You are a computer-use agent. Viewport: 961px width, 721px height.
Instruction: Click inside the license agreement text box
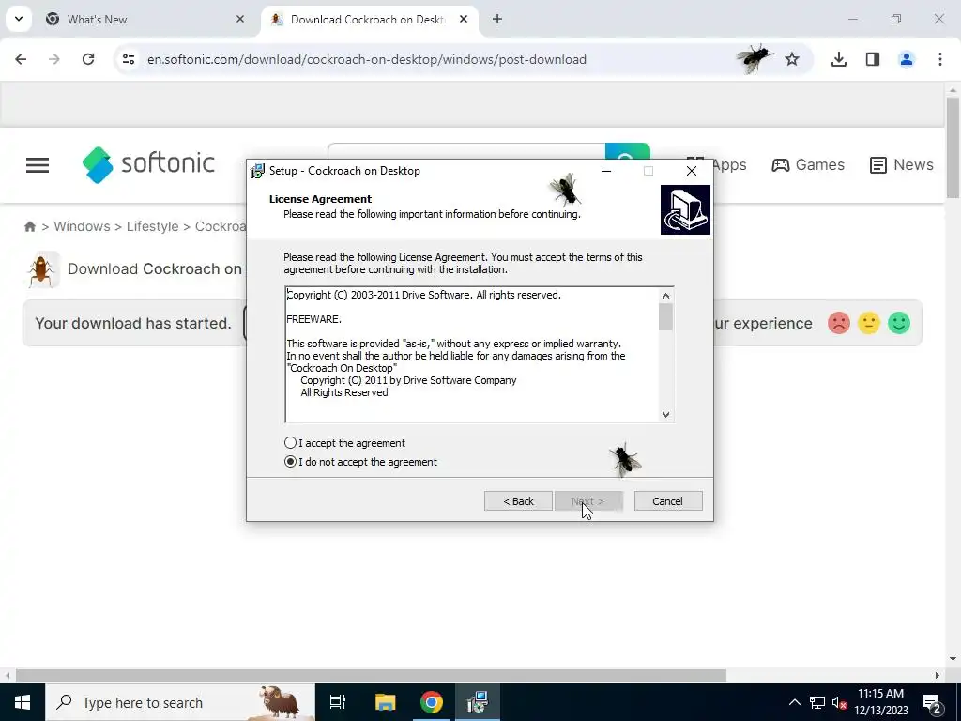pyautogui.click(x=472, y=354)
